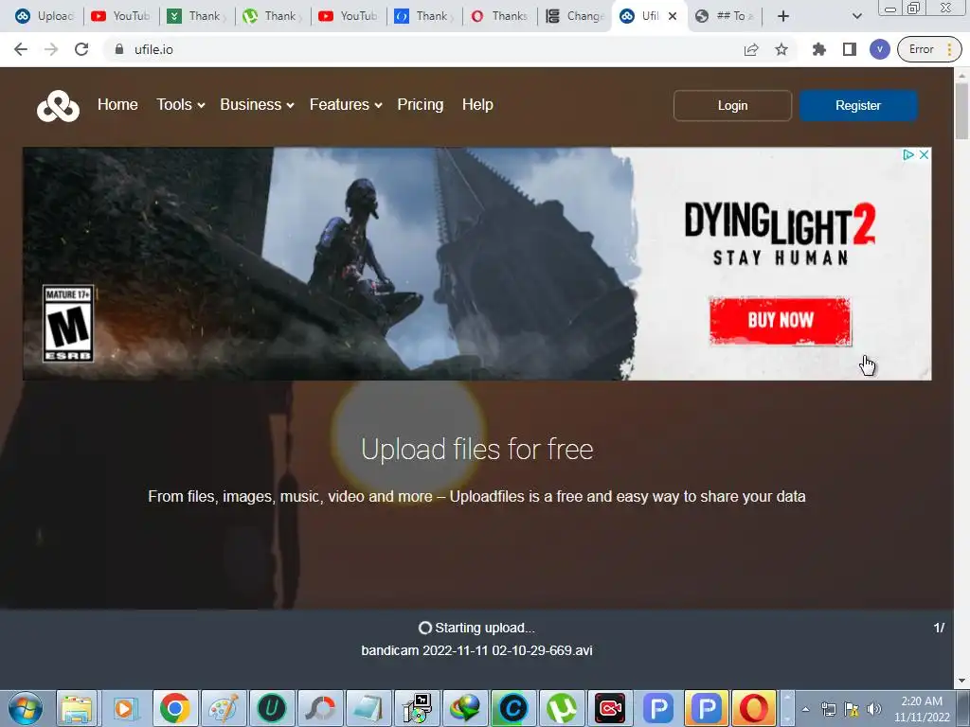Click BUY NOW in the ad
The width and height of the screenshot is (970, 727).
pyautogui.click(x=781, y=320)
